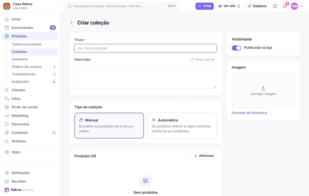Open Inventário submenu item
309x196 pixels.
coord(34,59)
